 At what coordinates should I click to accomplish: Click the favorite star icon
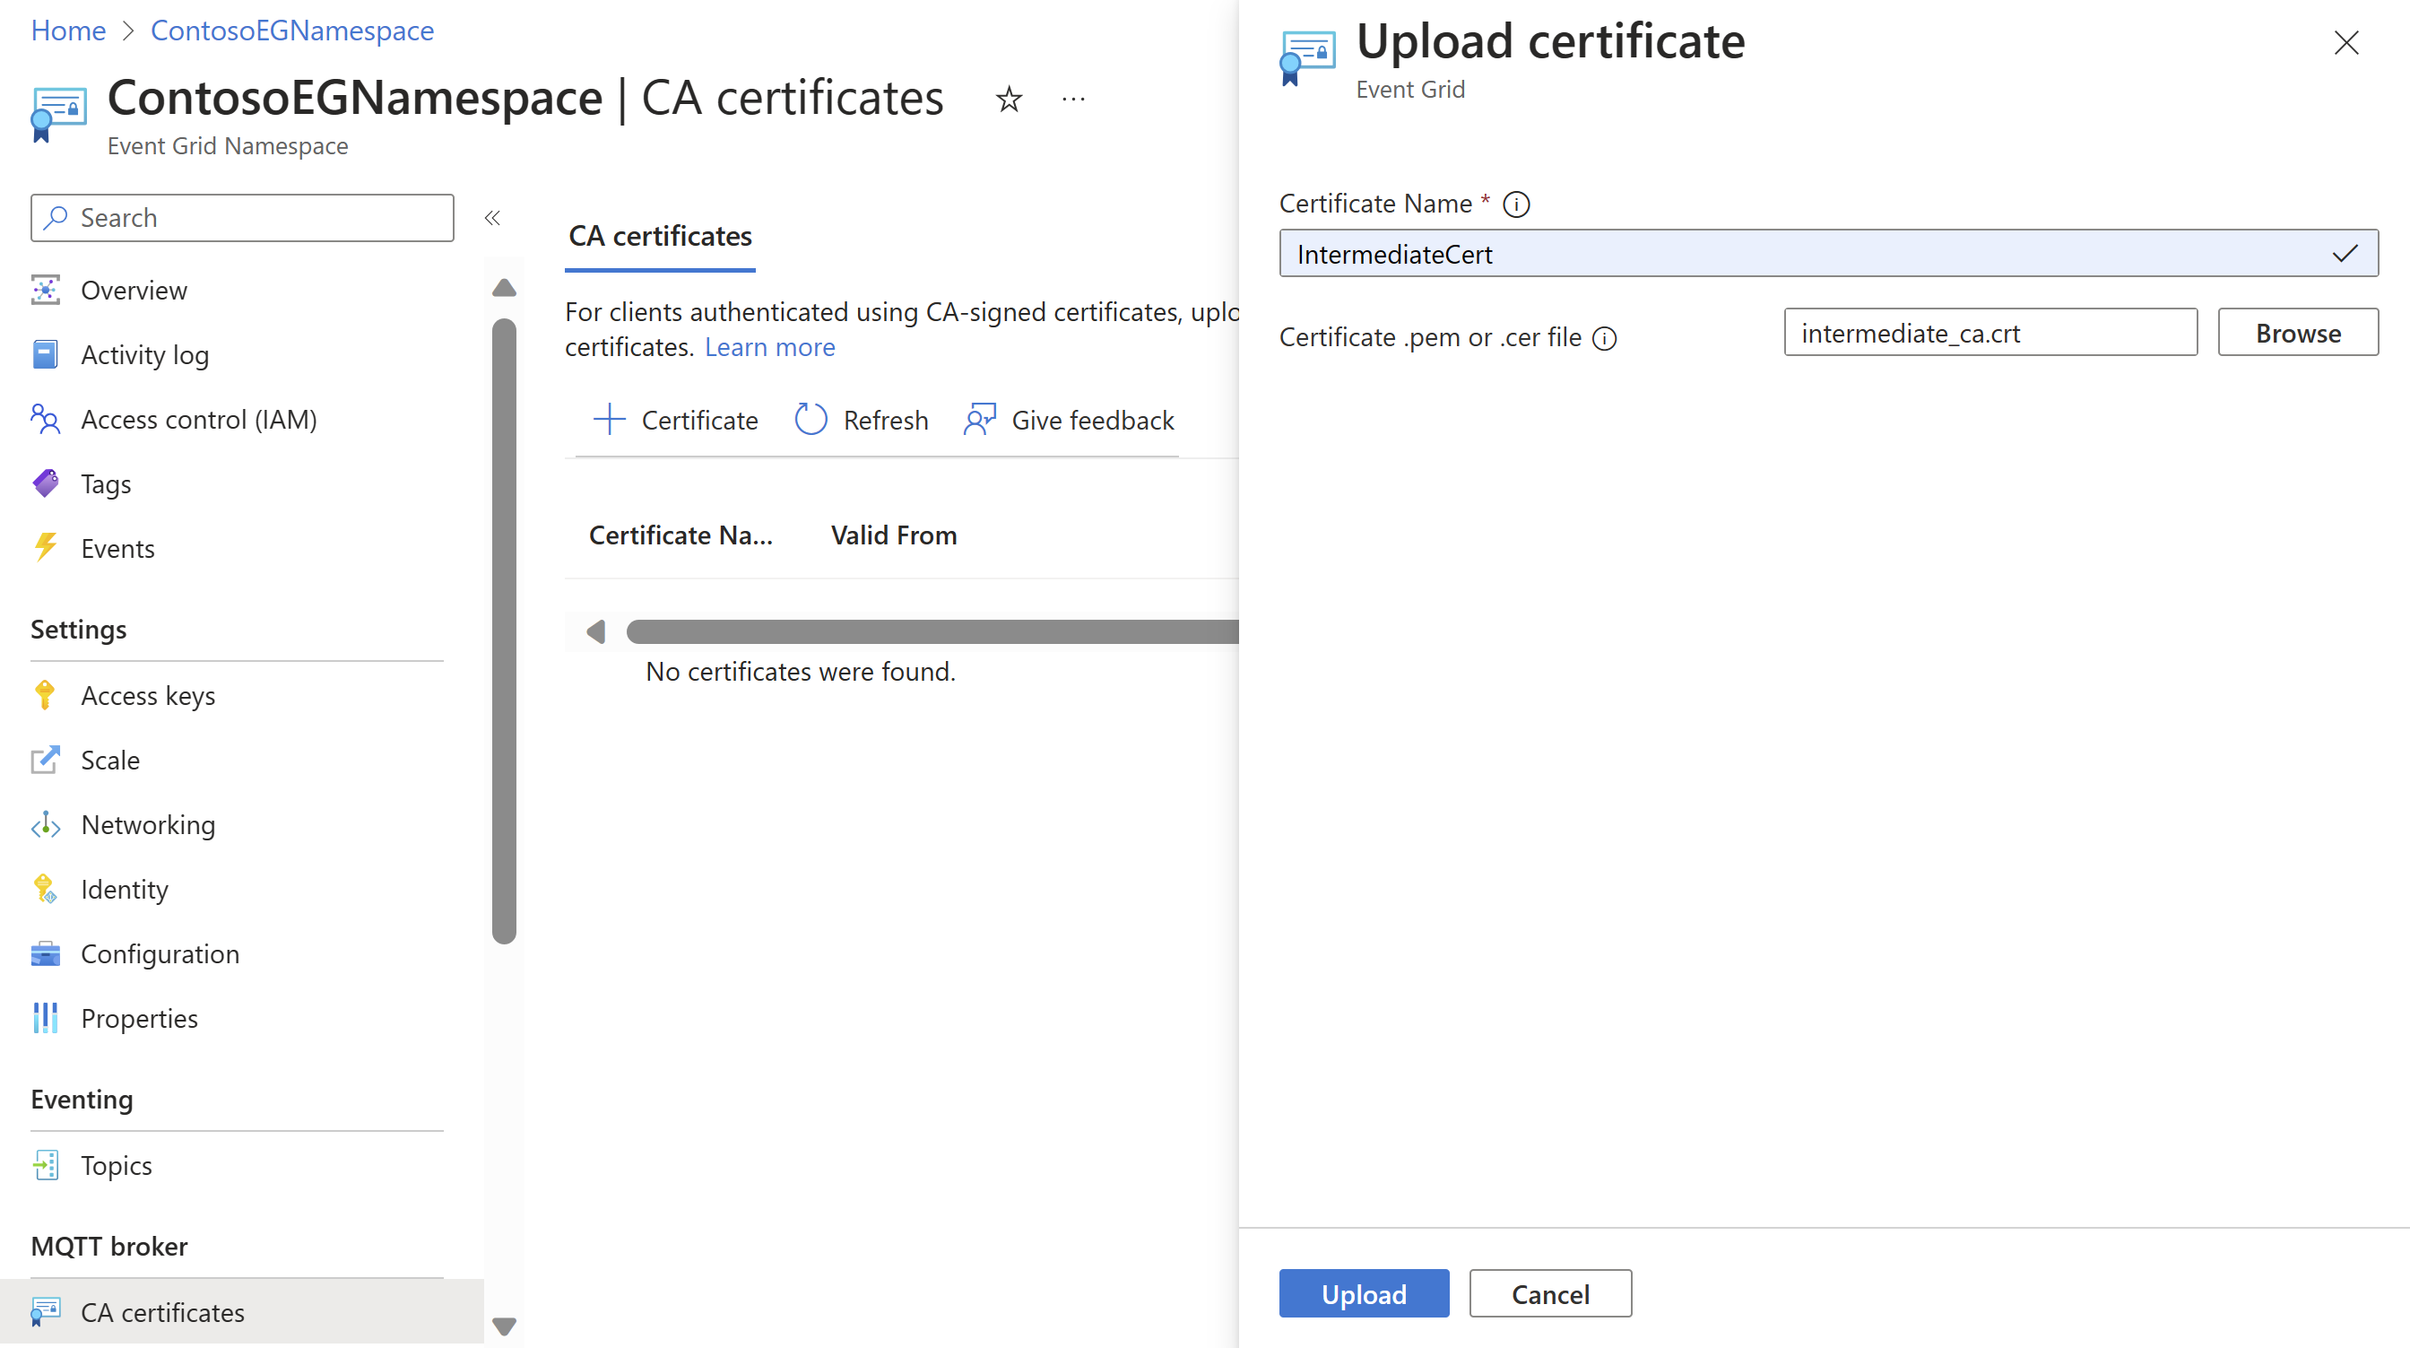click(x=1009, y=100)
